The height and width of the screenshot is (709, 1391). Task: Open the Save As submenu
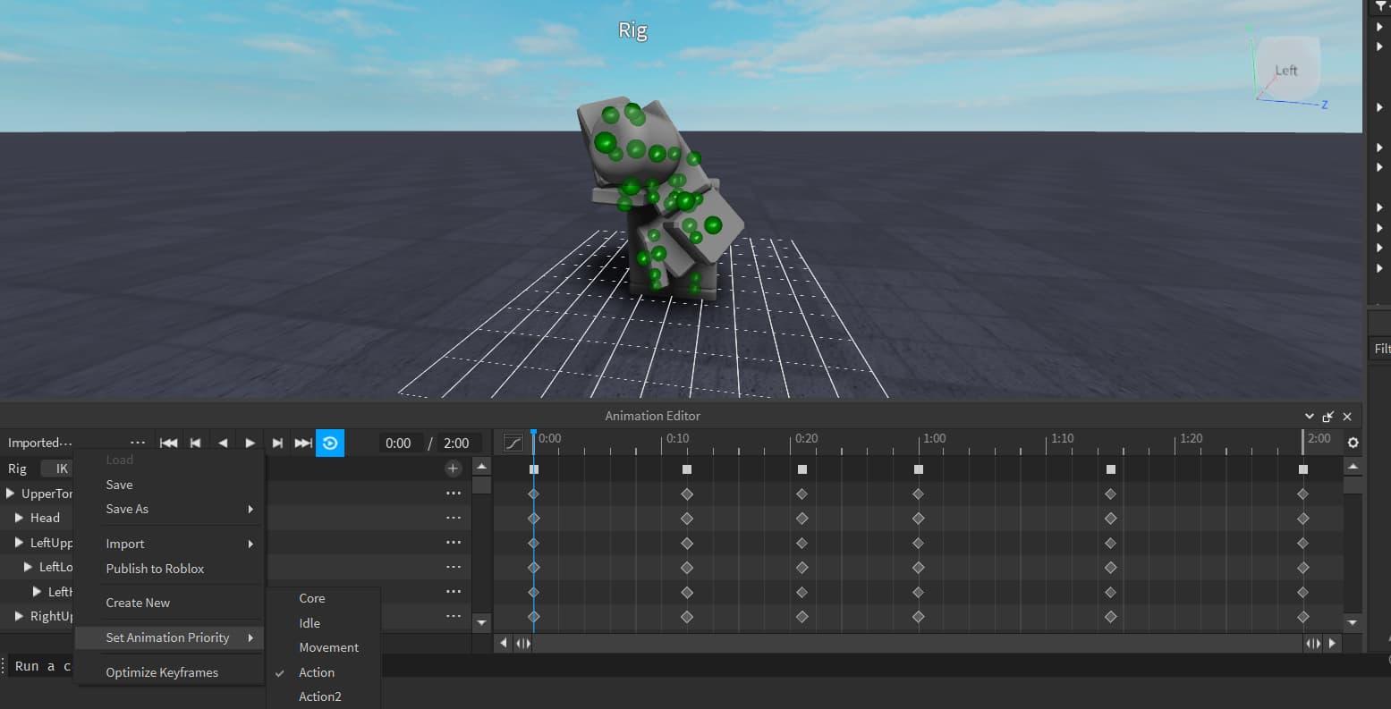[x=127, y=509]
